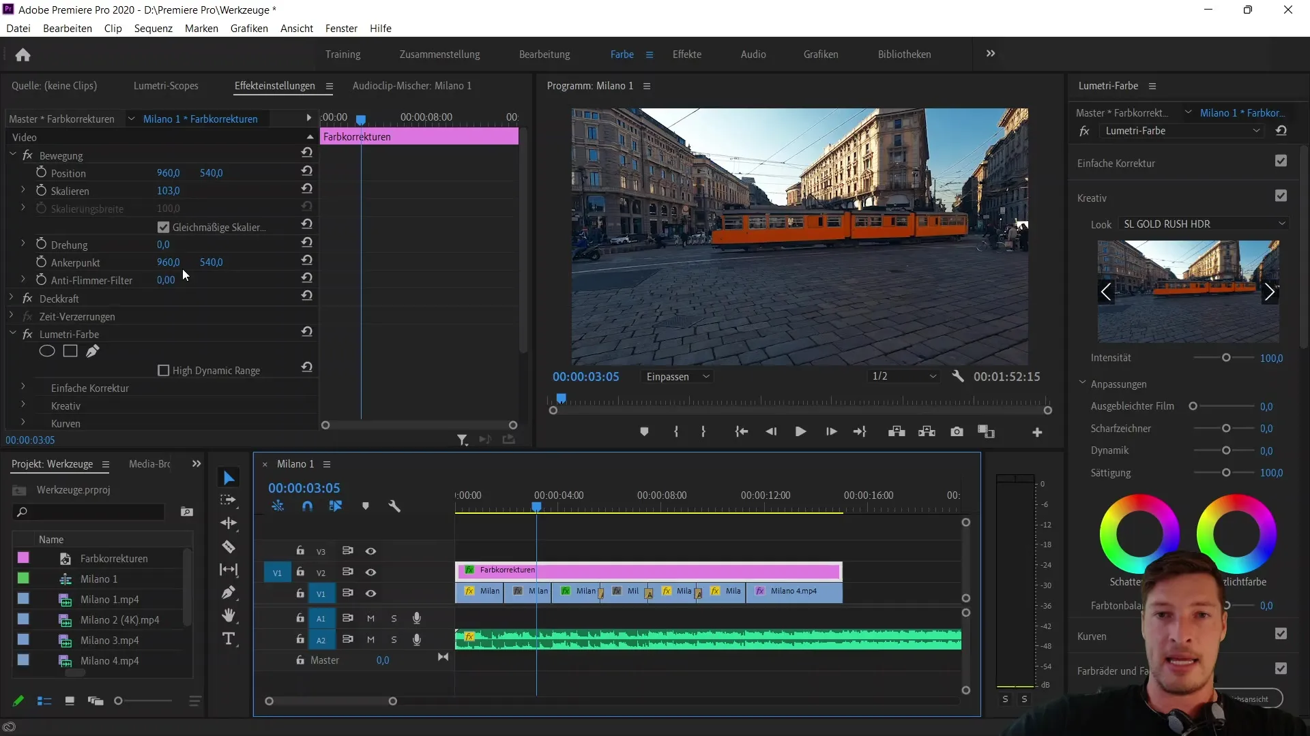Screen dimensions: 1310x736
Task: Click the Extract button in program monitor
Action: (927, 432)
